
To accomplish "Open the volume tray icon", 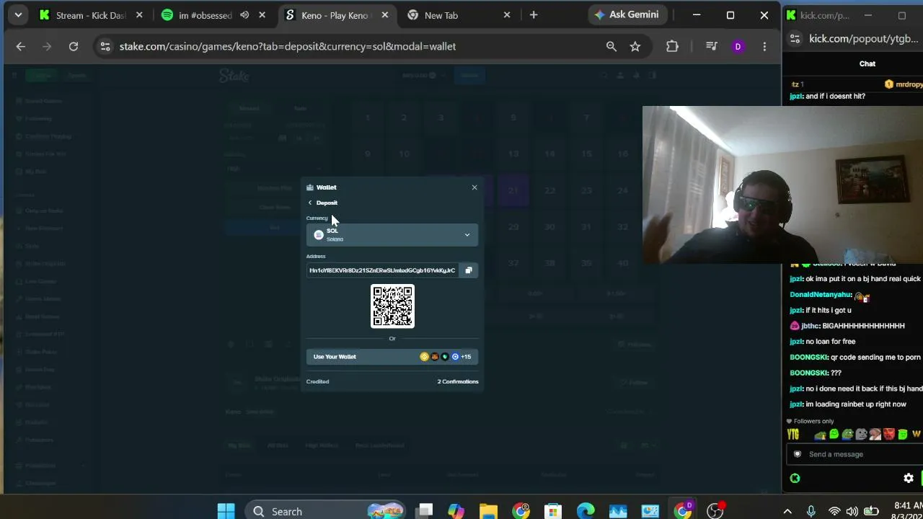I will click(854, 511).
